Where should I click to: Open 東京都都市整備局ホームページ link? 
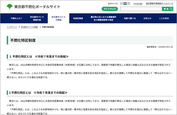click(x=160, y=3)
